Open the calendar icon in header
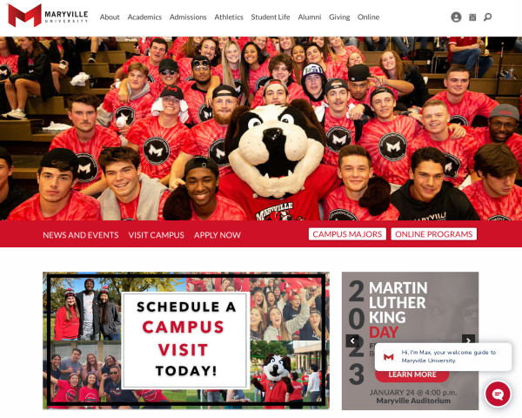Viewport: 522px width, 418px height. [x=472, y=17]
